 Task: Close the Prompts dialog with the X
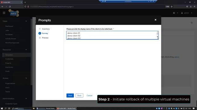click(x=155, y=20)
